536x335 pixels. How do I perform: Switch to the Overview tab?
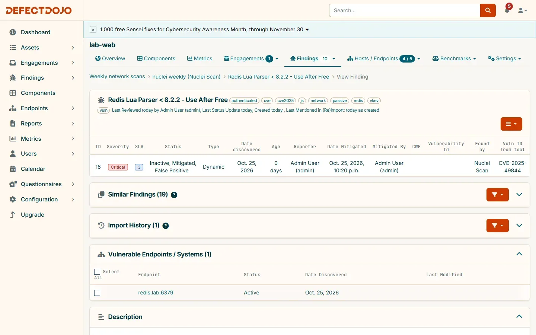[110, 59]
